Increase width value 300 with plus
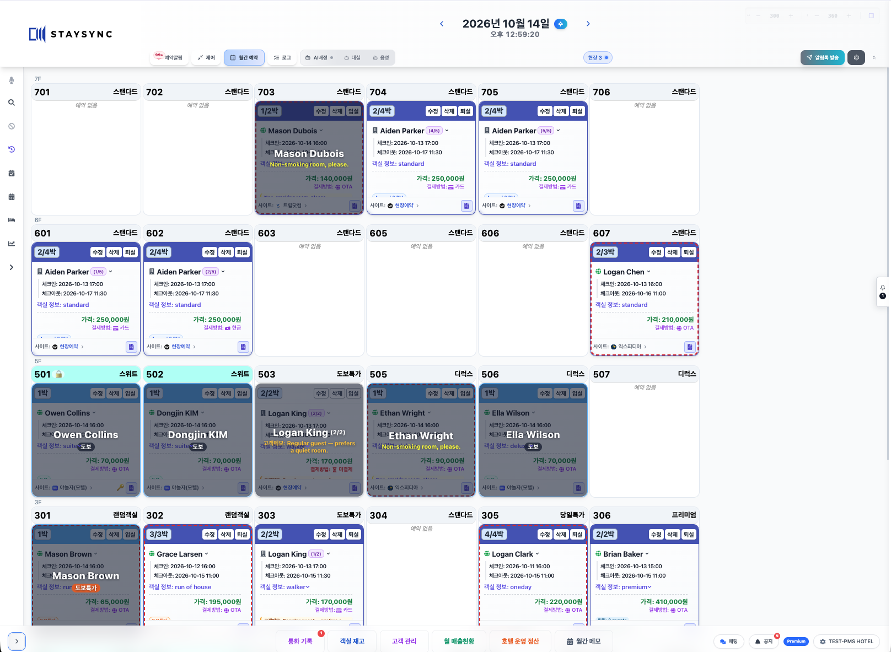Screen dimensions: 891x652 [791, 16]
